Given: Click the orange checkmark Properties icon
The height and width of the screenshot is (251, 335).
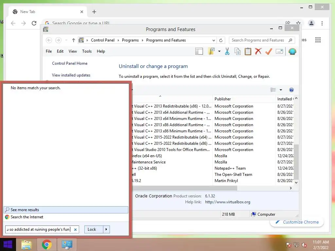Looking at the screenshot, I should pos(269,51).
